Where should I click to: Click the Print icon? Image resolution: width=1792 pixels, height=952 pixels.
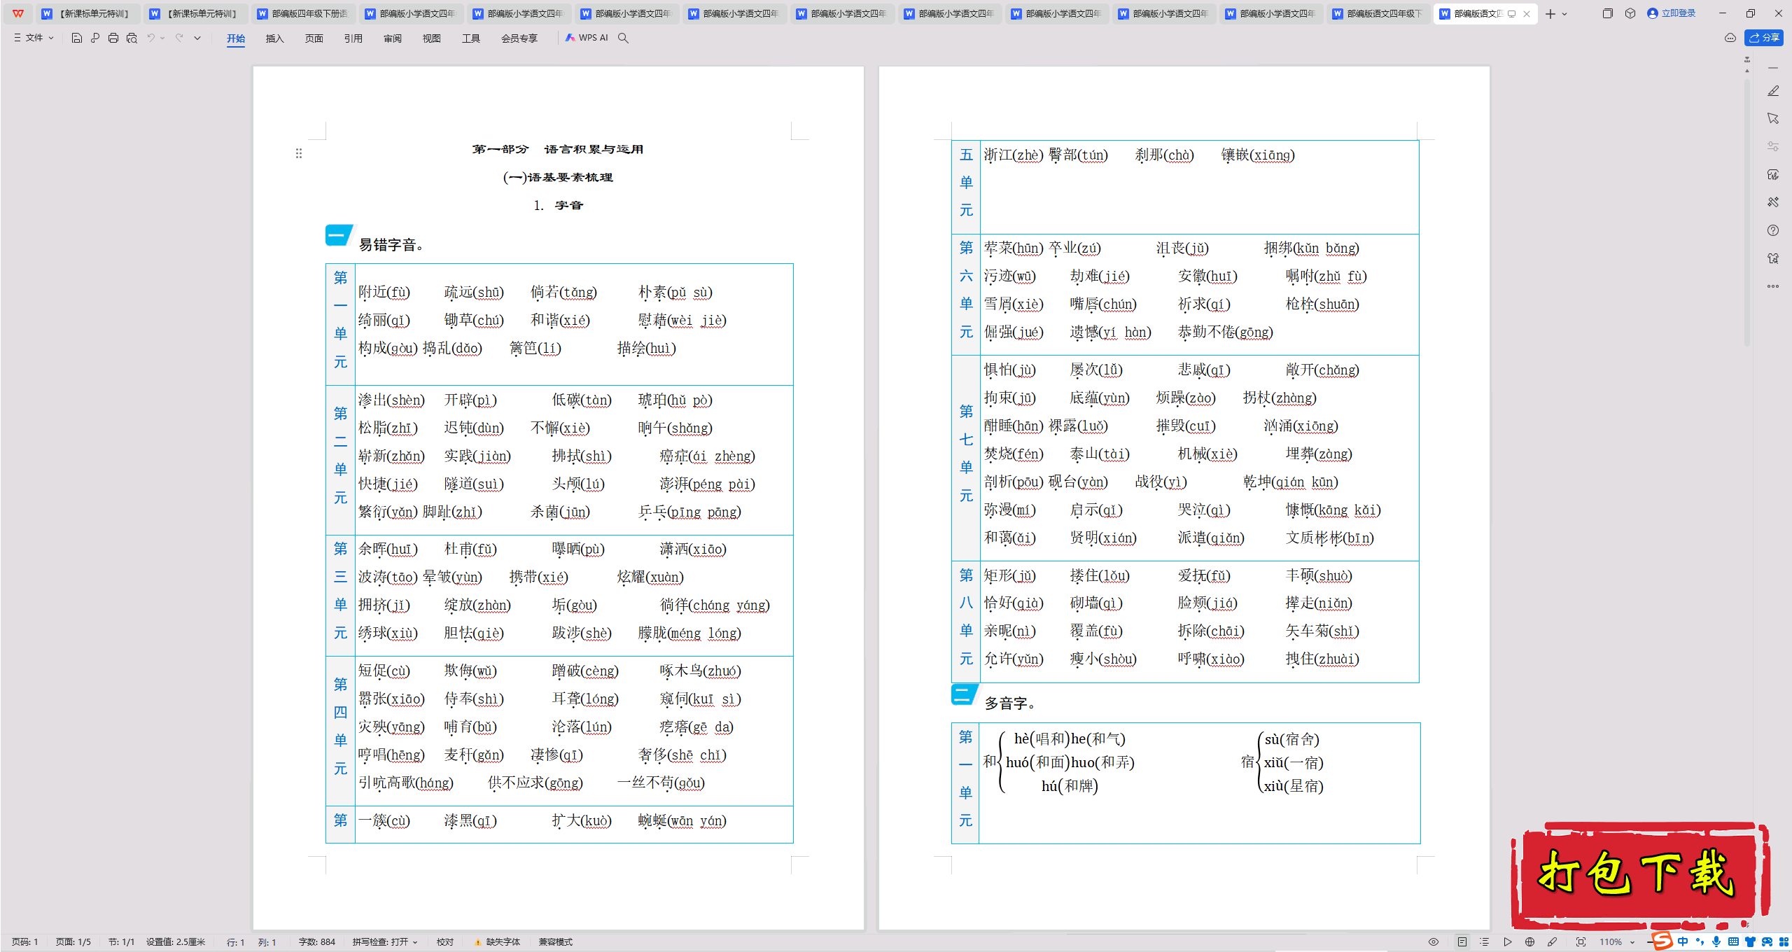[x=113, y=38]
